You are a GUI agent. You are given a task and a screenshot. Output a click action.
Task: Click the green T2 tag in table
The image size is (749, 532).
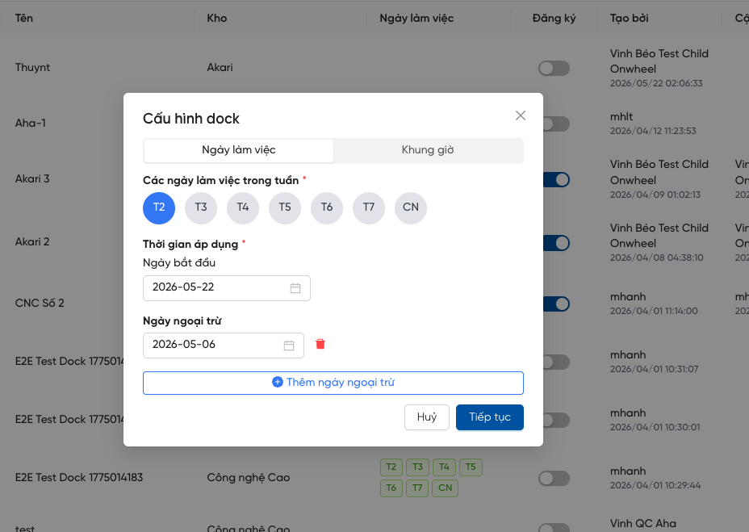click(x=391, y=467)
